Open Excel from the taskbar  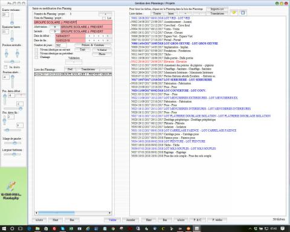pos(71,228)
